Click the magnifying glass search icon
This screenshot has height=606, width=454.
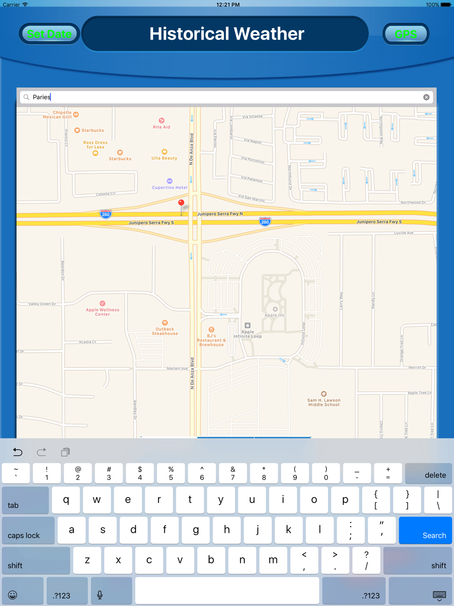(26, 97)
